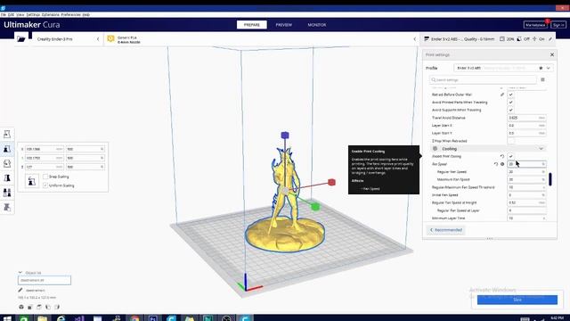Image resolution: width=570 pixels, height=321 pixels.
Task: Click the Search settings field
Action: [x=483, y=79]
